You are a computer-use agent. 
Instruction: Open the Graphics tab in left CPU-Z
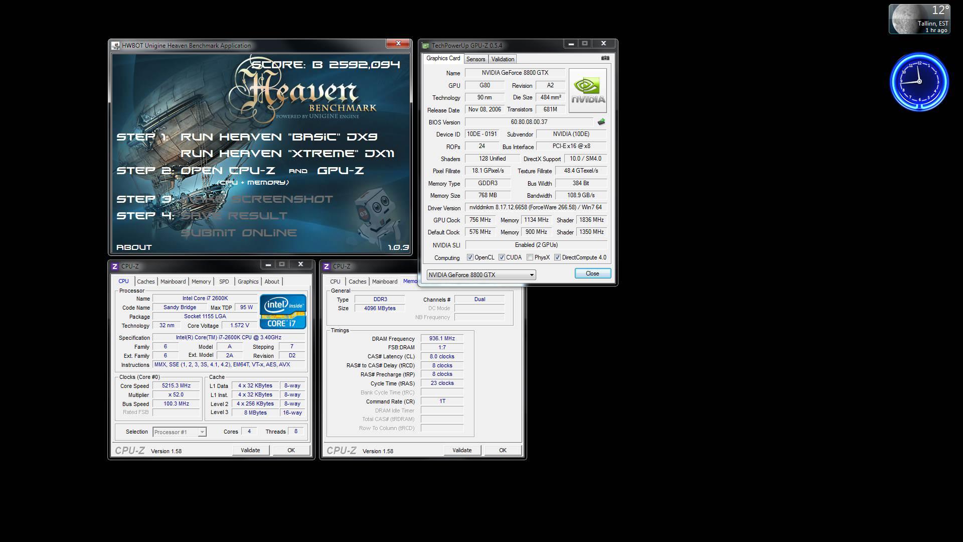[248, 282]
